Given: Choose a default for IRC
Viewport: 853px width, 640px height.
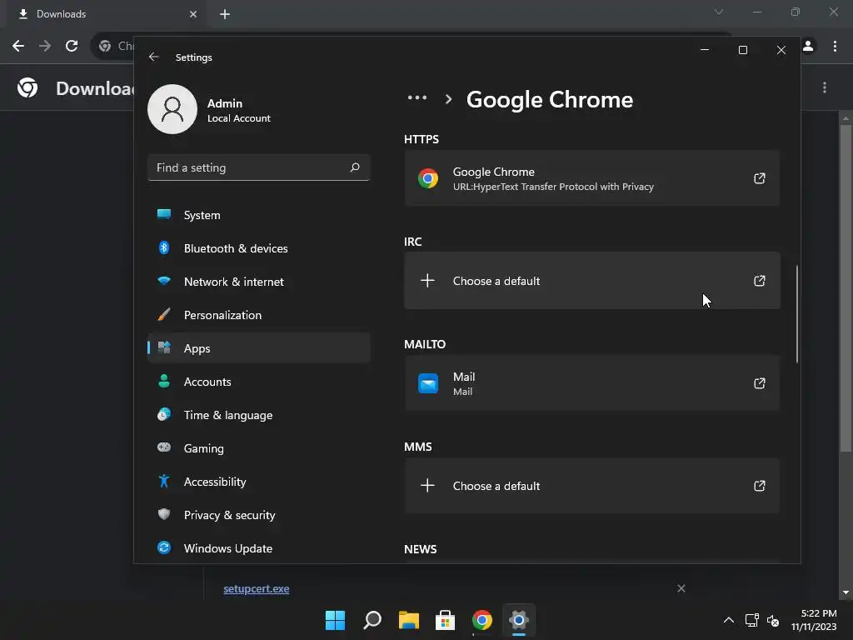Looking at the screenshot, I should [x=592, y=281].
